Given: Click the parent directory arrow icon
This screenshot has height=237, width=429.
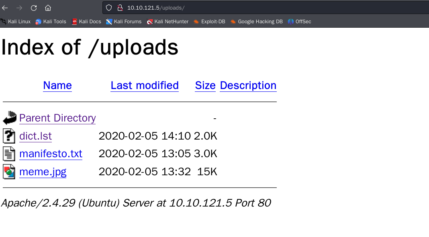Looking at the screenshot, I should 9,117.
